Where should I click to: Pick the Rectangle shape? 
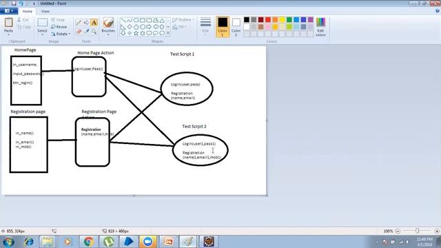click(143, 20)
